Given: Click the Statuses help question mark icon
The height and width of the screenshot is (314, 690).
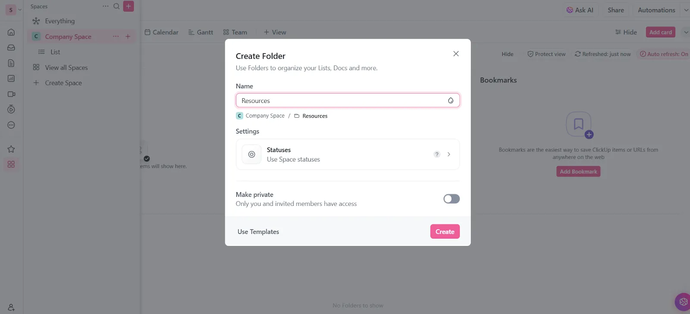Looking at the screenshot, I should click(x=437, y=154).
